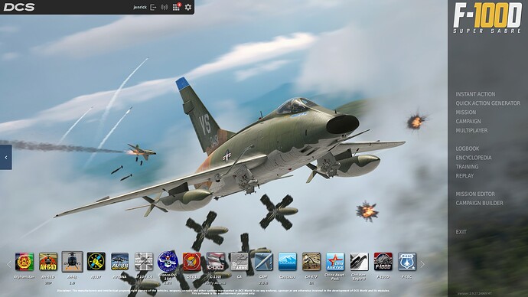Open the Caucasus map module icon

[x=287, y=262]
